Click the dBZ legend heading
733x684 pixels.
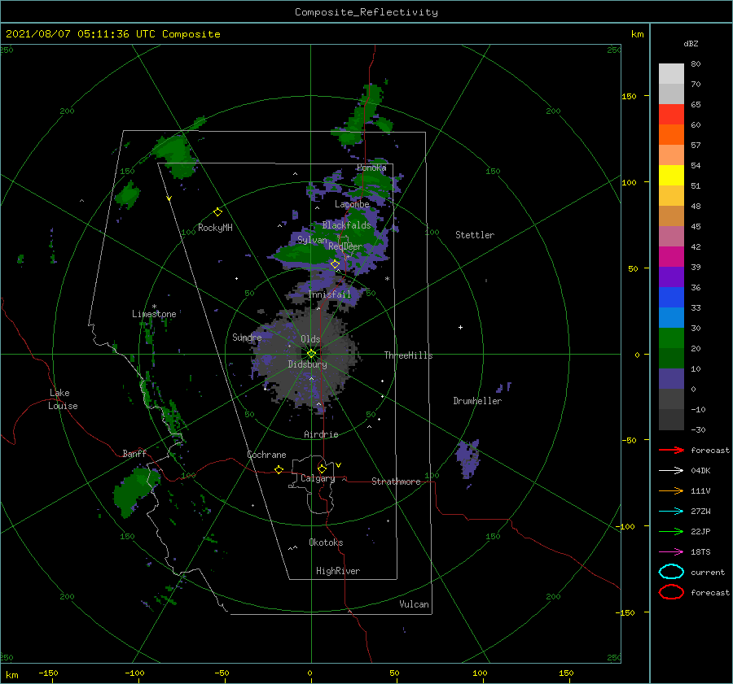(x=691, y=43)
